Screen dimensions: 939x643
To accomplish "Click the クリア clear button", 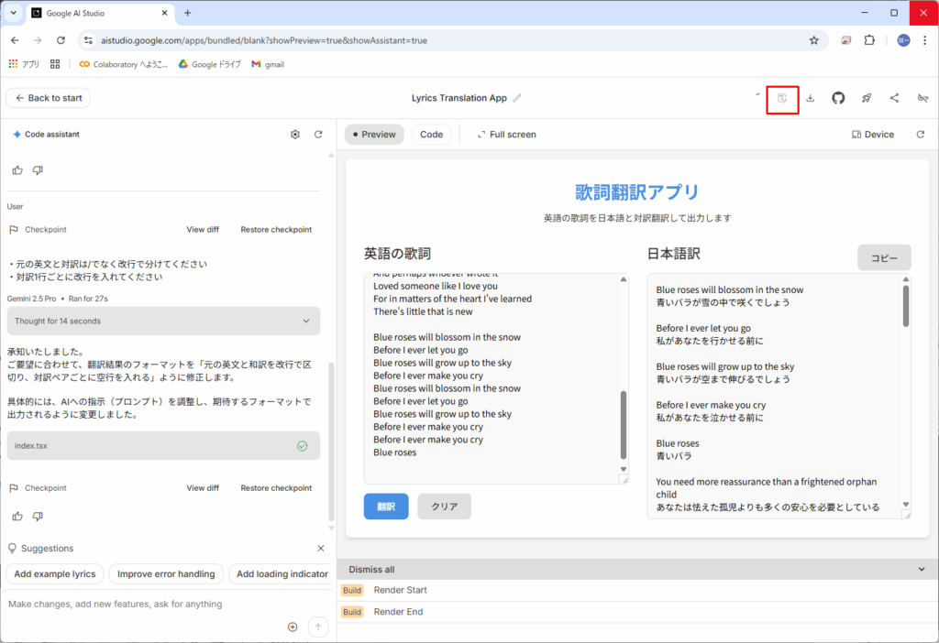I will (x=445, y=507).
